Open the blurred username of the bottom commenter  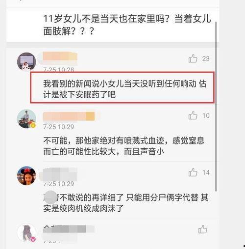[x=69, y=229]
